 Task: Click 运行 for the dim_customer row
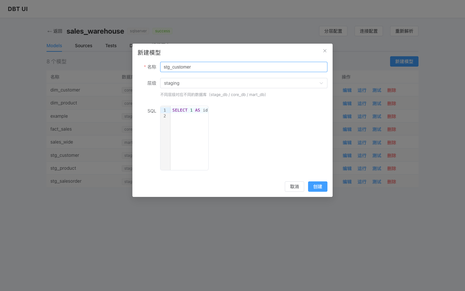tap(362, 90)
